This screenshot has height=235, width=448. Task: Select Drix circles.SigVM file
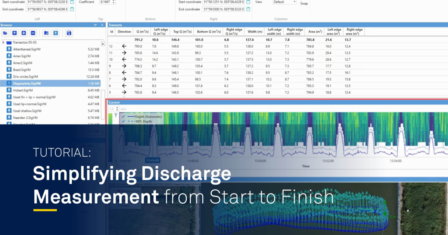(50, 76)
